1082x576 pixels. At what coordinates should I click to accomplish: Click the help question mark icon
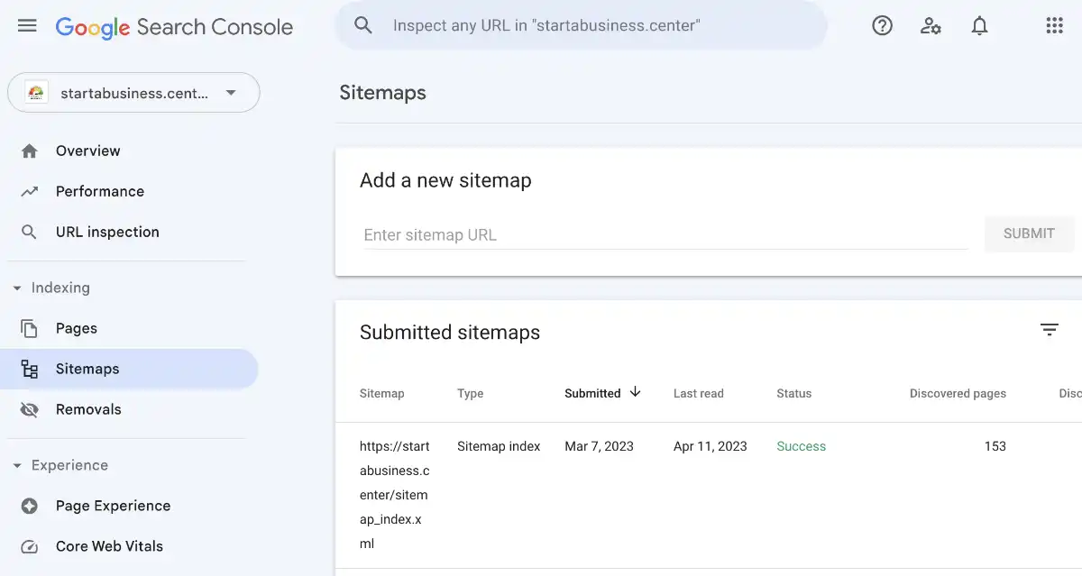click(882, 25)
